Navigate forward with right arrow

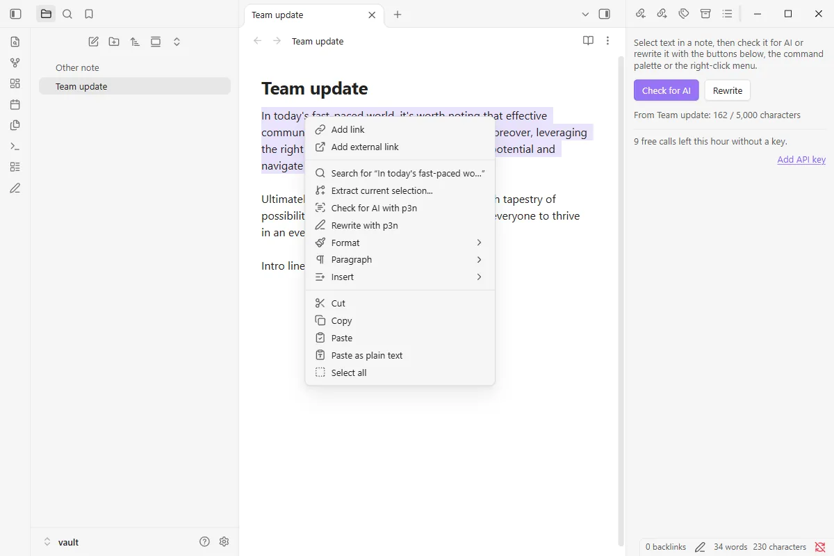[277, 41]
